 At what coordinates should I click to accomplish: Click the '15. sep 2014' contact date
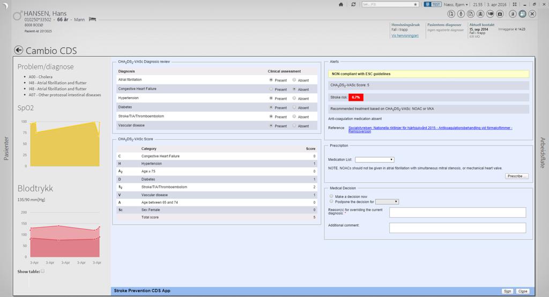(479, 29)
